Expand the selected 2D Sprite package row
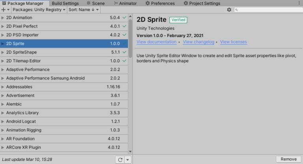Image resolution: width=303 pixels, height=164 pixels. coord(2,44)
